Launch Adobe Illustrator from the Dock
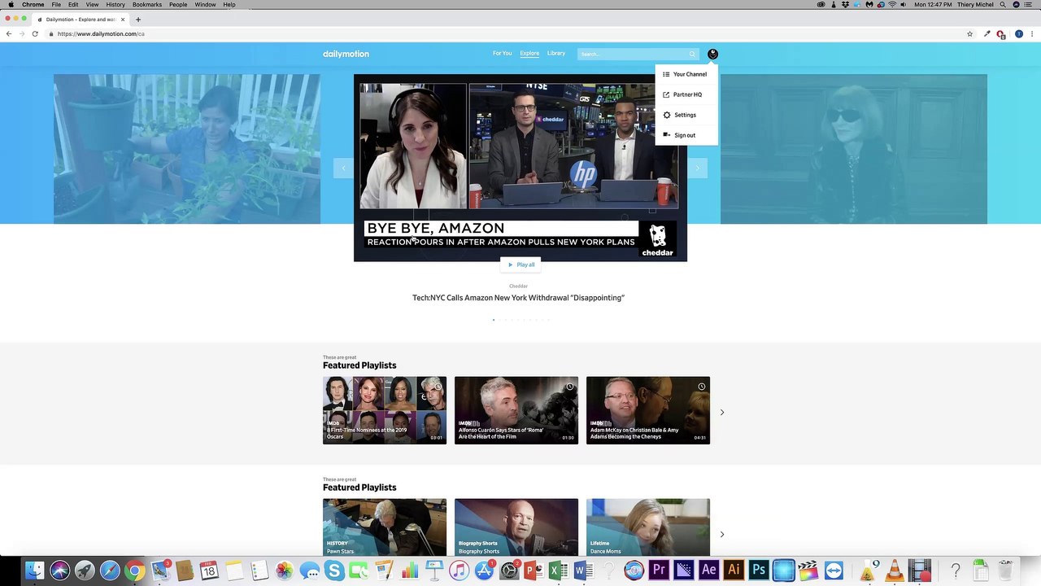Viewport: 1041px width, 586px height. pyautogui.click(x=734, y=571)
